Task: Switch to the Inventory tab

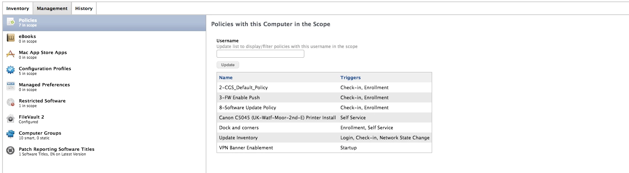Action: [x=18, y=8]
